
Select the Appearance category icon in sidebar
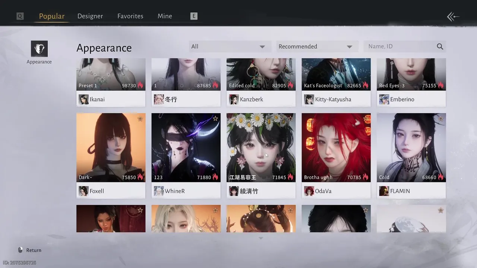pos(39,49)
